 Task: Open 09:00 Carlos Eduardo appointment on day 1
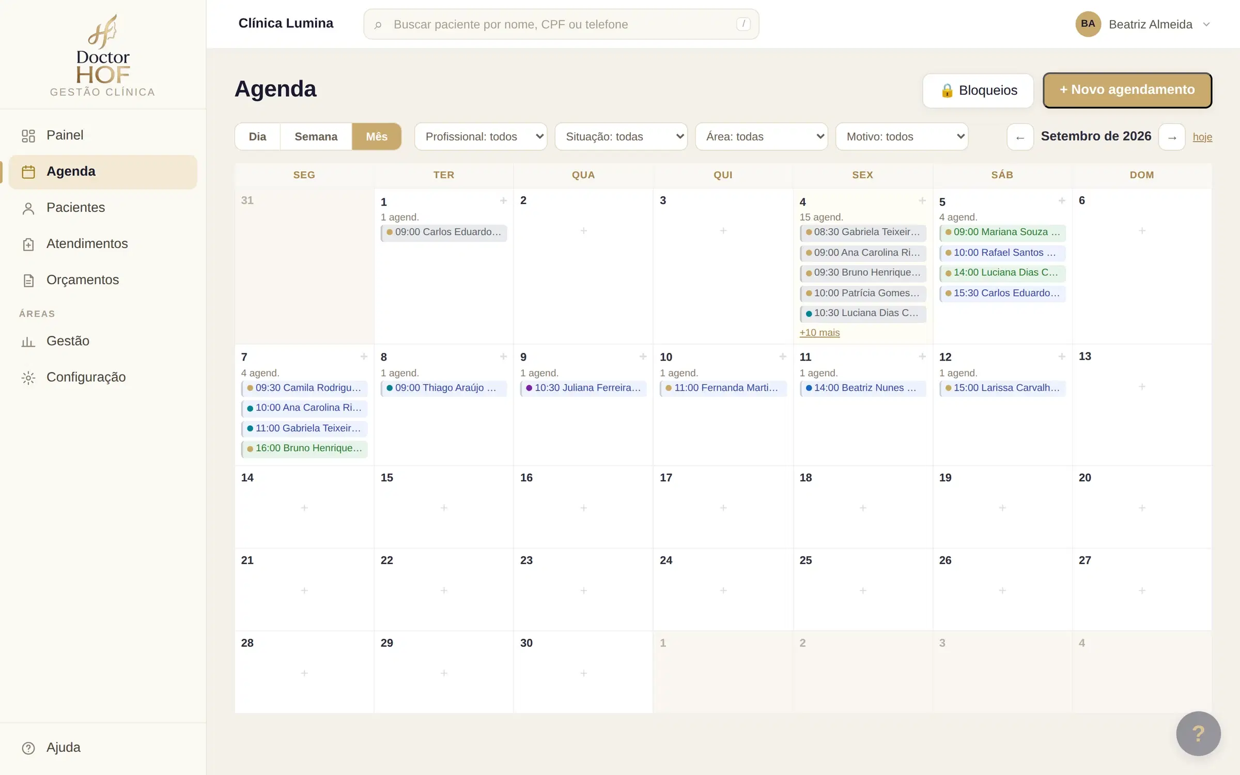(x=444, y=233)
